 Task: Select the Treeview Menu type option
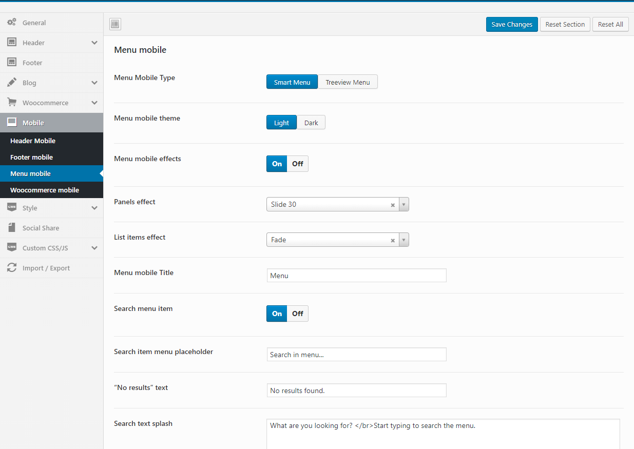tap(348, 82)
